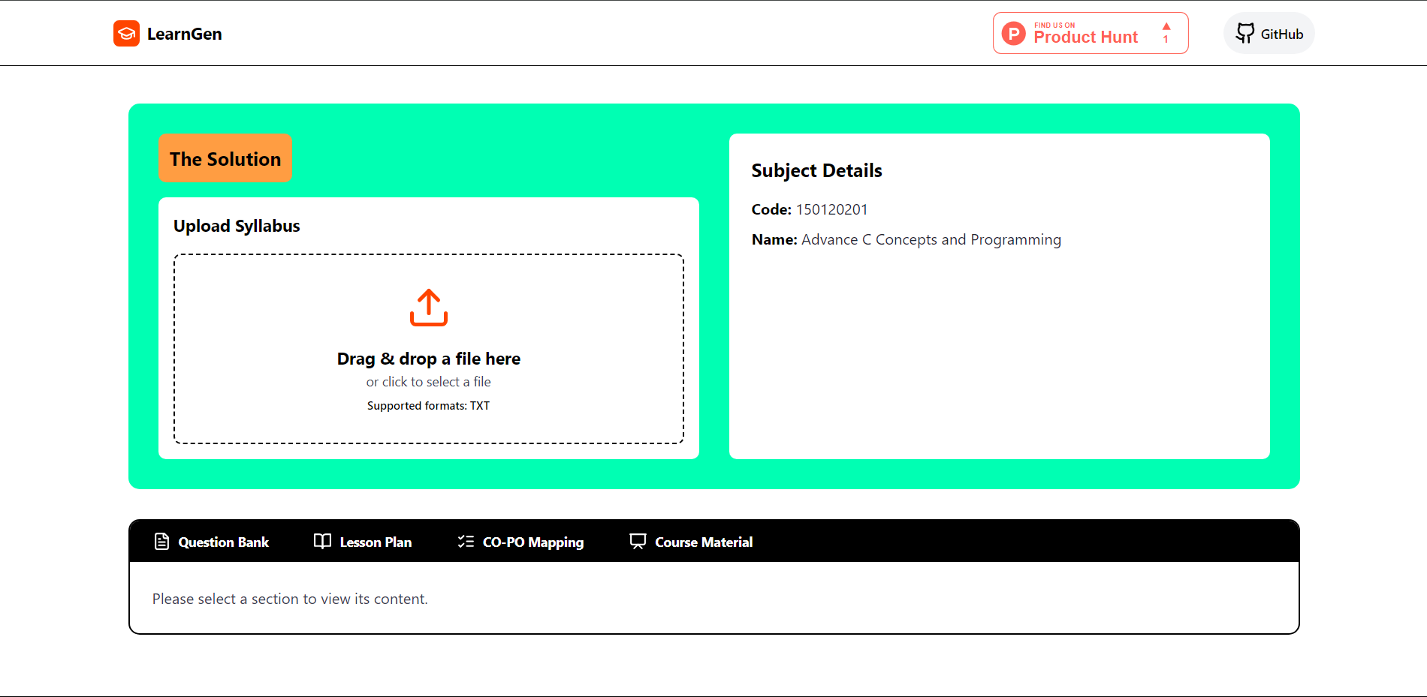Click subject name Advance C Concepts and Programming
This screenshot has width=1427, height=697.
coord(931,239)
